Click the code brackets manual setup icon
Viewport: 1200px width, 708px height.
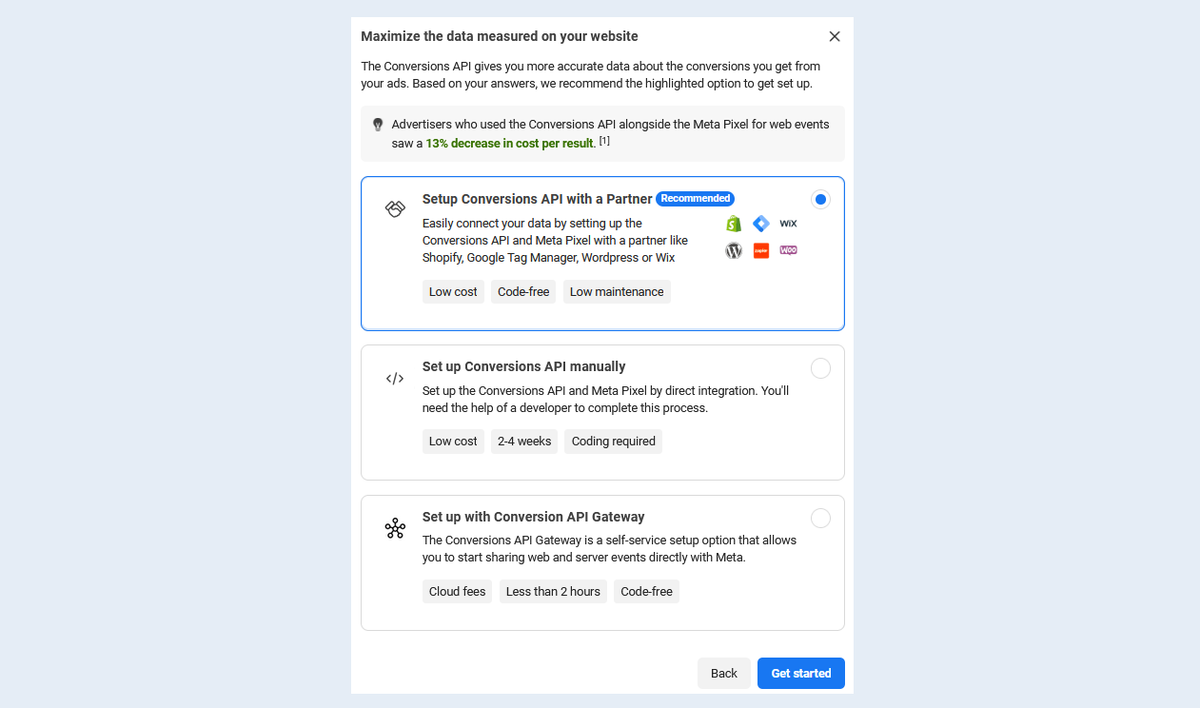click(395, 378)
